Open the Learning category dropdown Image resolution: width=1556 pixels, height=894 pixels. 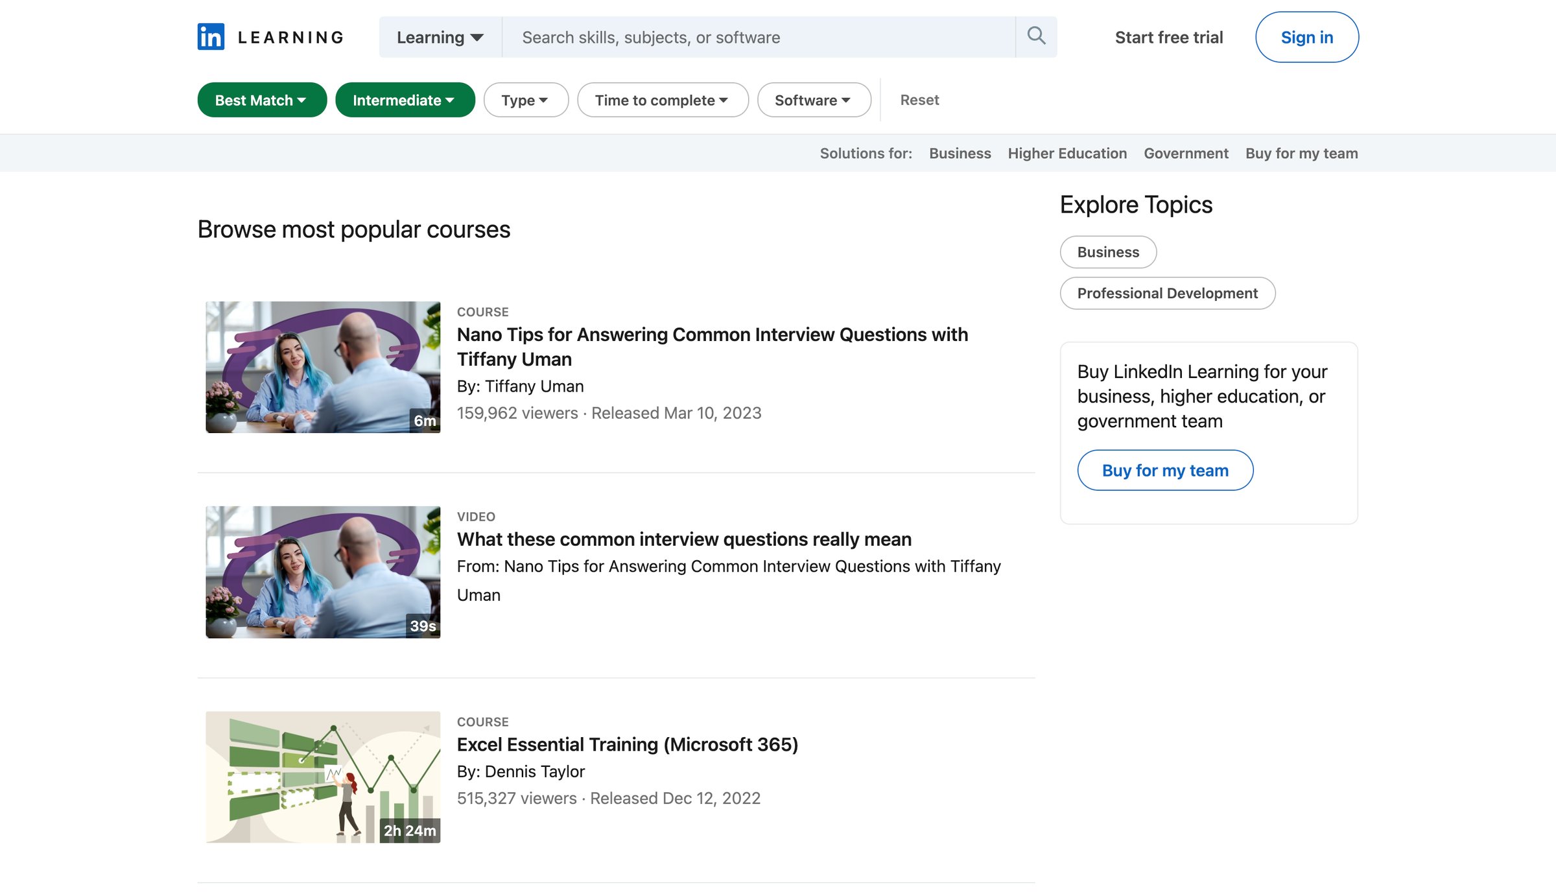(440, 37)
